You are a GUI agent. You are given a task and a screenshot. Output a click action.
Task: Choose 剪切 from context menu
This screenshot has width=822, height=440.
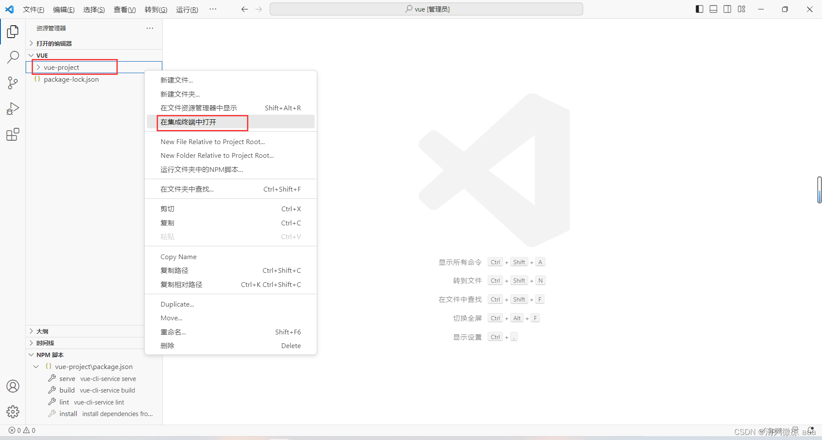231,209
